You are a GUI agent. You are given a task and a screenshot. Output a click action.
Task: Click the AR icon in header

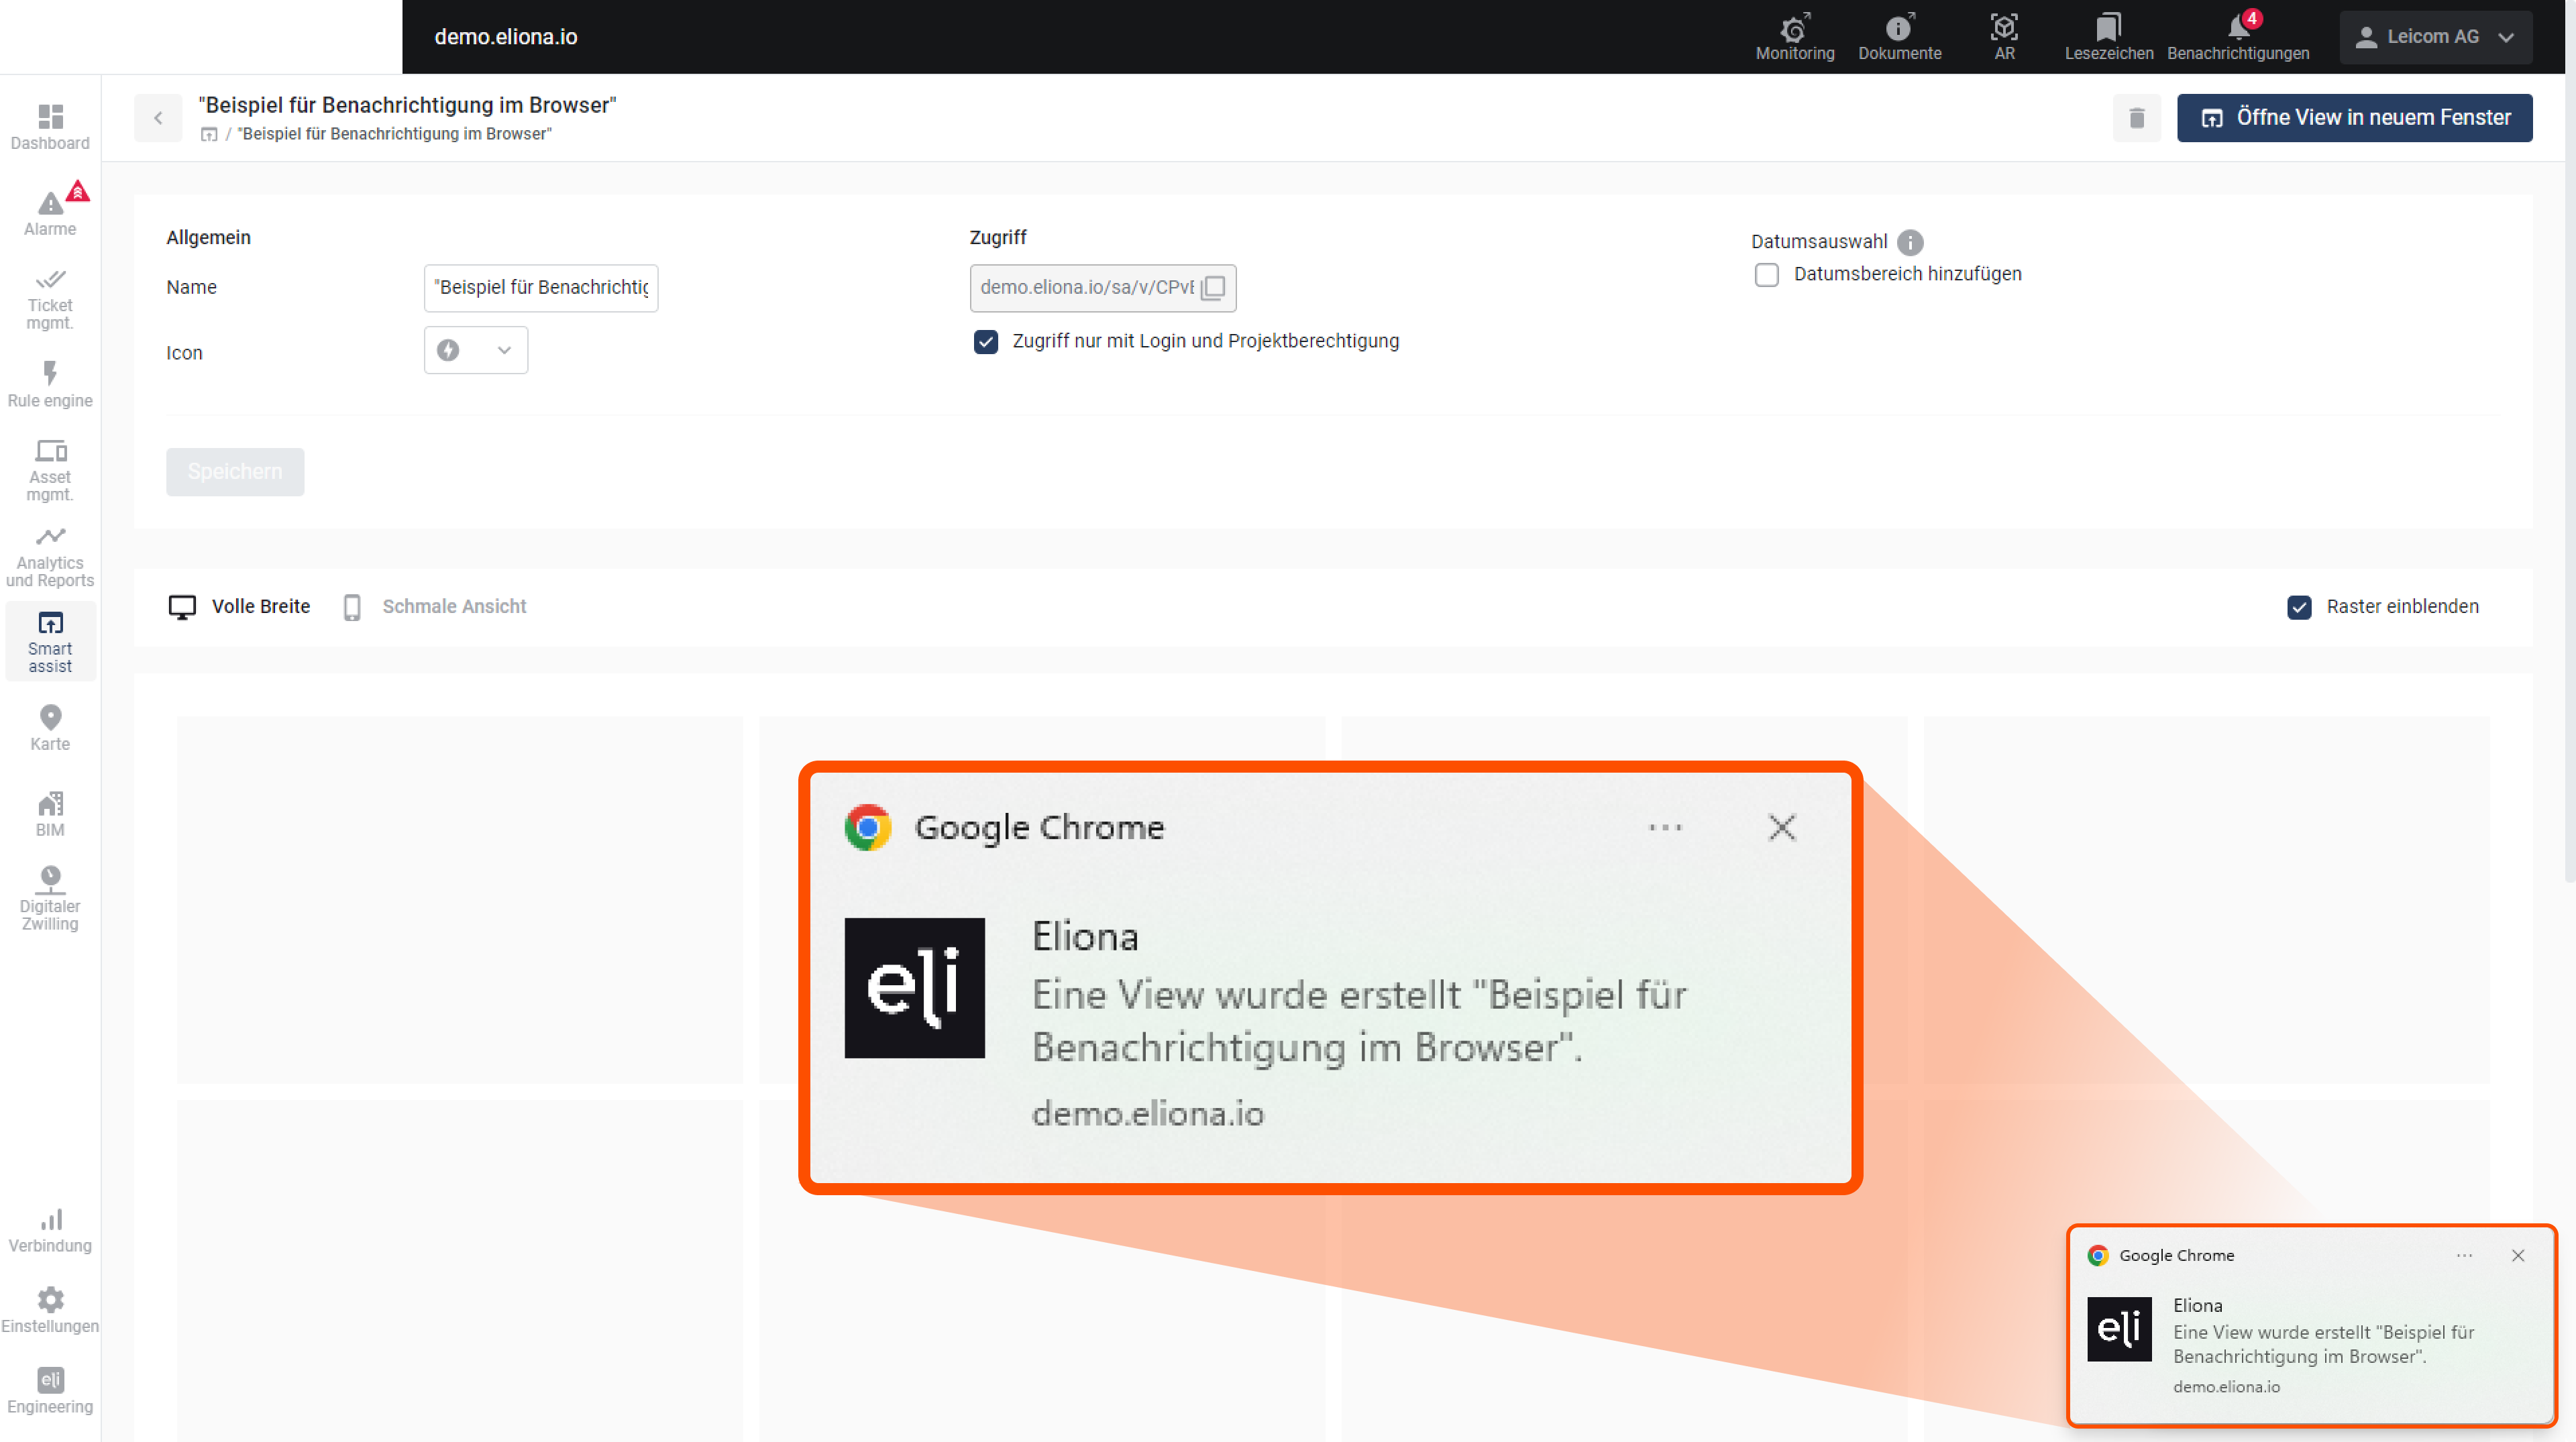pyautogui.click(x=2004, y=37)
